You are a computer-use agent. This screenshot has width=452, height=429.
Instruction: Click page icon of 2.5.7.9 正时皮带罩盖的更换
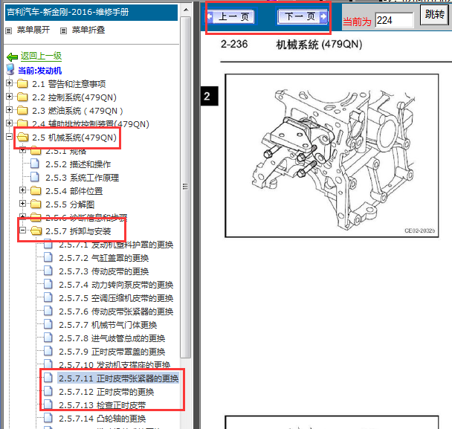click(48, 351)
